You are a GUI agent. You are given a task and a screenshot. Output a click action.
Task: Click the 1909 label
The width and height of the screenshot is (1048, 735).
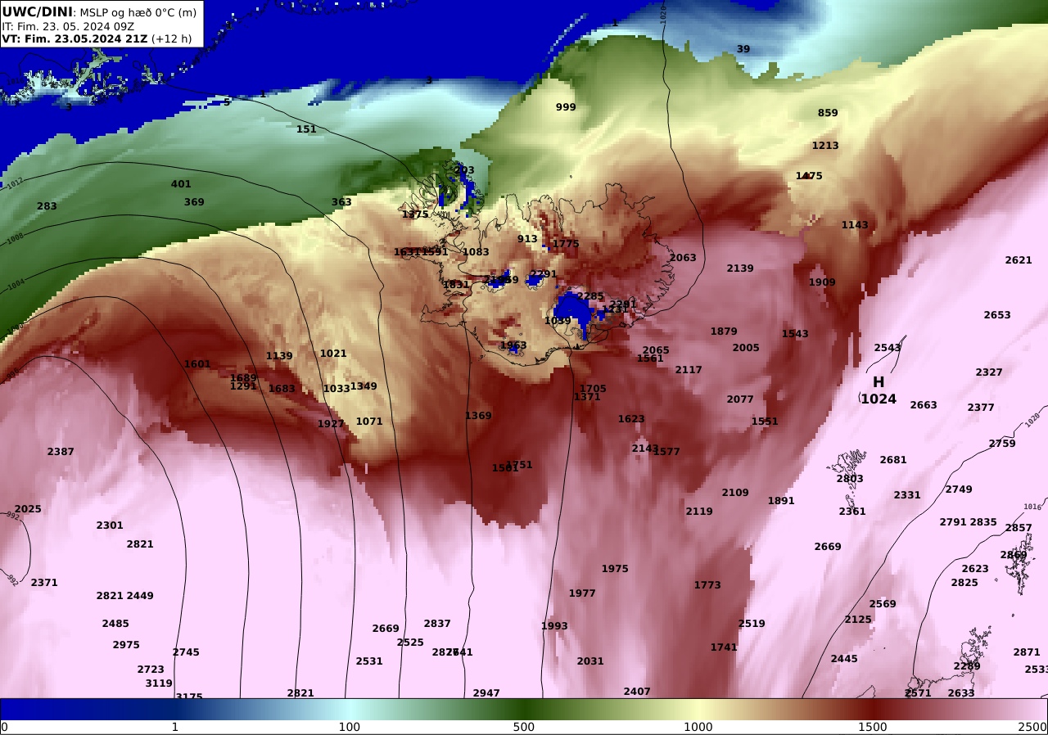(x=822, y=282)
